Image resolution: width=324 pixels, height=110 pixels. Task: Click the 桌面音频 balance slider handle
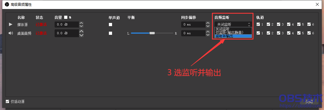[152, 33]
